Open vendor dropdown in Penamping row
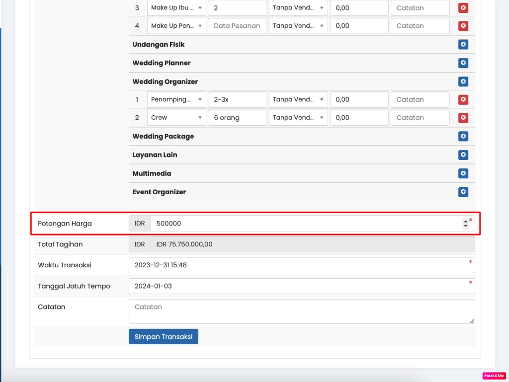This screenshot has width=509, height=382. tap(298, 99)
